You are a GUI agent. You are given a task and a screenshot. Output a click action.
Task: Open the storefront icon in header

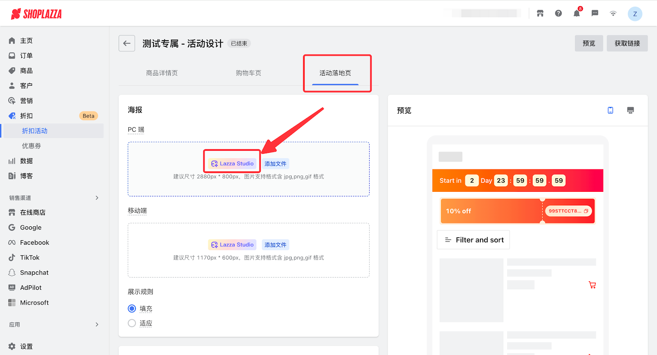[x=540, y=14]
